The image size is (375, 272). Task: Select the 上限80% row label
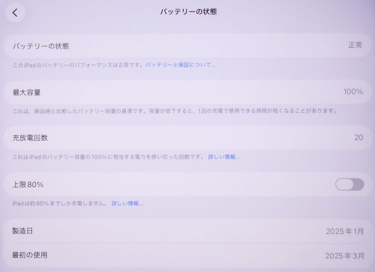pyautogui.click(x=28, y=184)
